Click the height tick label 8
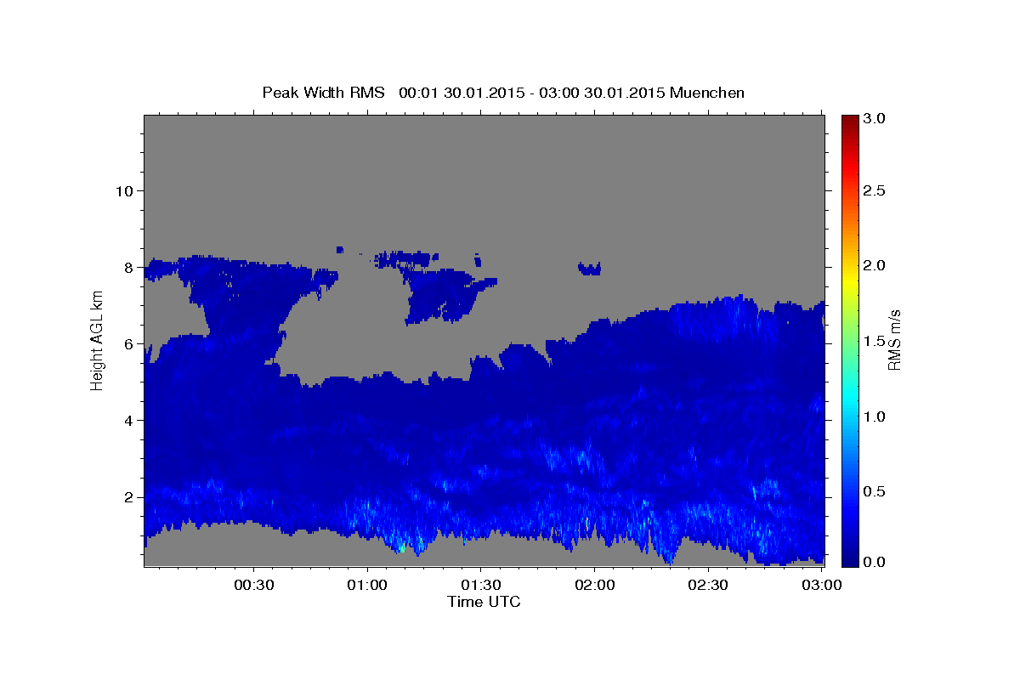The width and height of the screenshot is (1020, 680). click(127, 267)
